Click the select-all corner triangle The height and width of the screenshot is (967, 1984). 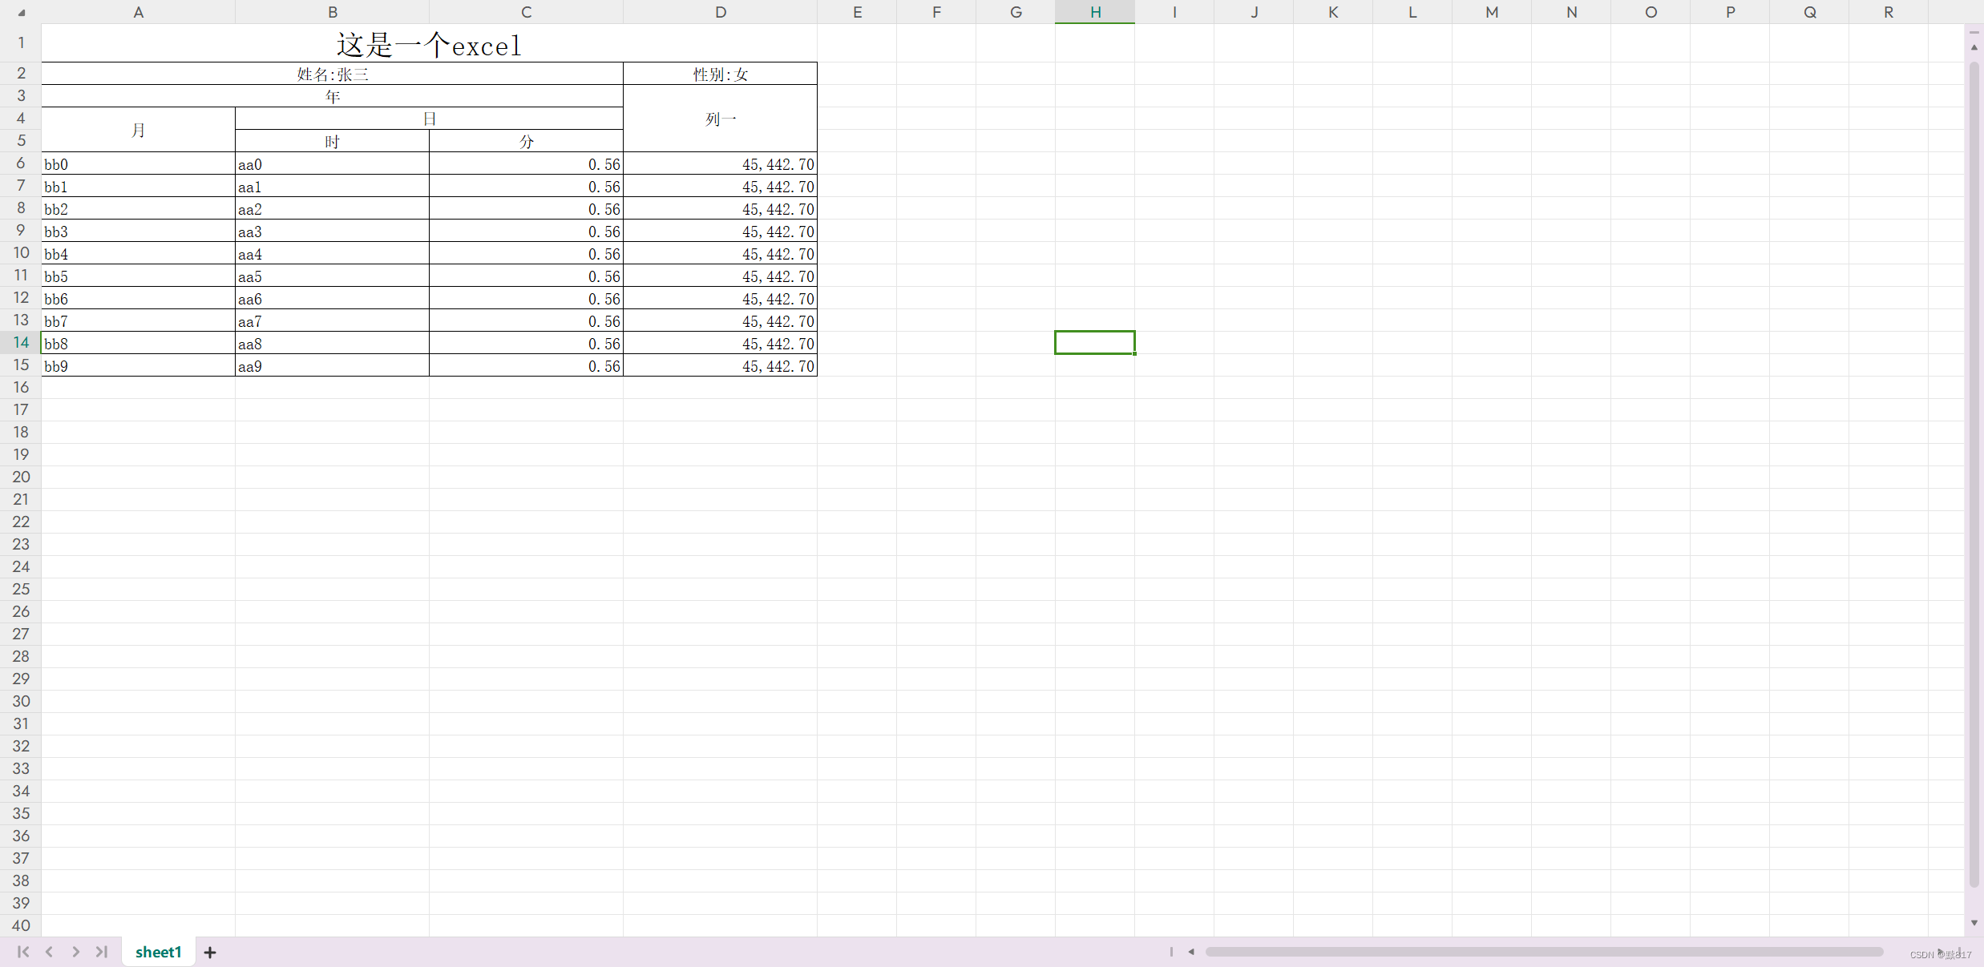22,13
